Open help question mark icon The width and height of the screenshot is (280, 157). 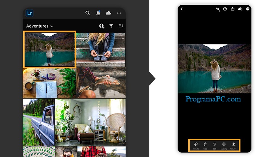pyautogui.click(x=225, y=9)
